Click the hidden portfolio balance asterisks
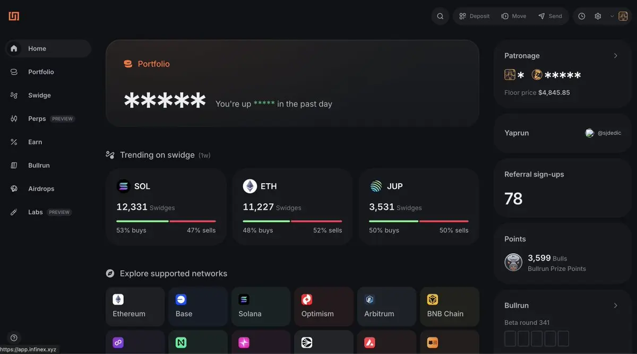The image size is (637, 354). [x=165, y=101]
